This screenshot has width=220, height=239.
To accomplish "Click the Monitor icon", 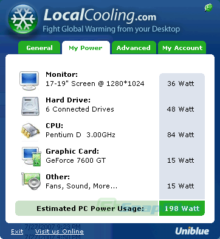I will pos(29,80).
